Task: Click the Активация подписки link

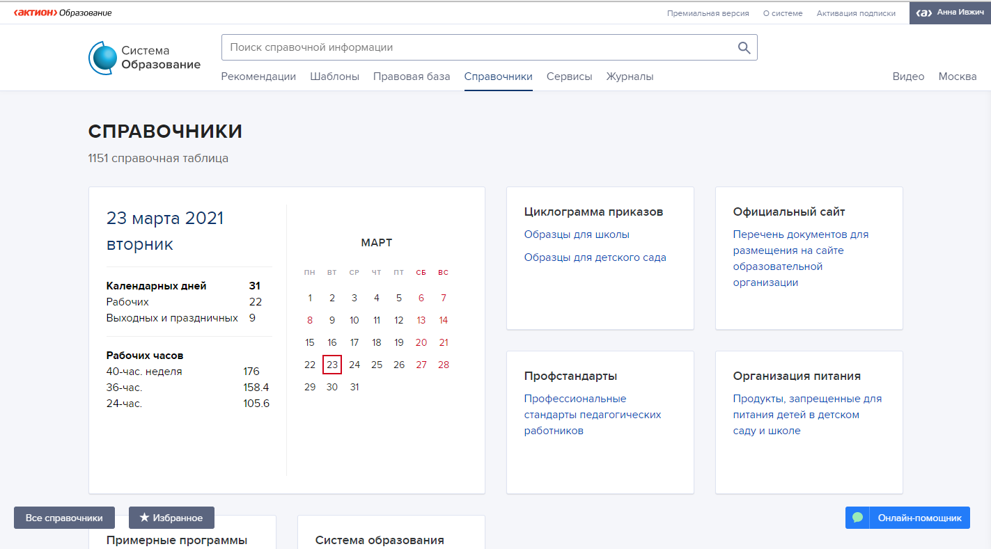Action: 856,13
